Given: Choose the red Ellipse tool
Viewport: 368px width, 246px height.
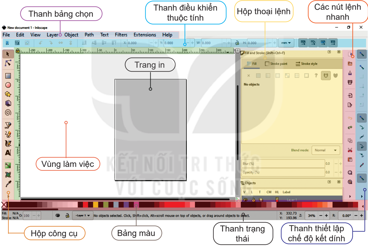Looking at the screenshot, I should tap(8, 85).
